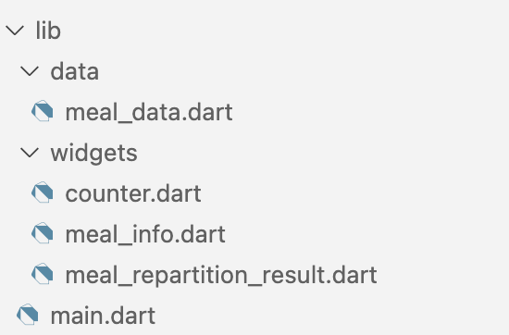Open the first file under widgets
Screen dimensions: 509x335
pos(133,193)
